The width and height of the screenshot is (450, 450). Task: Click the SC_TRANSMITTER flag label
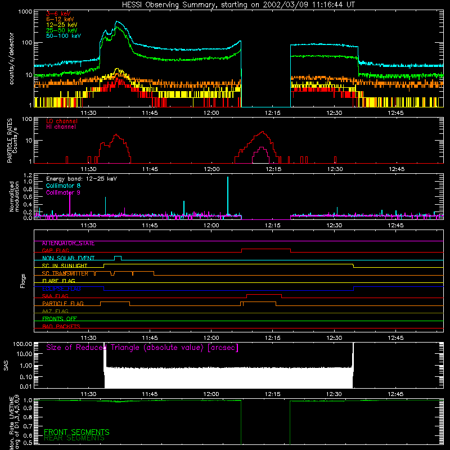(x=65, y=273)
